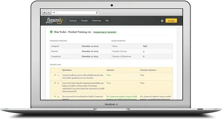Open the Me menu item

(x=107, y=21)
